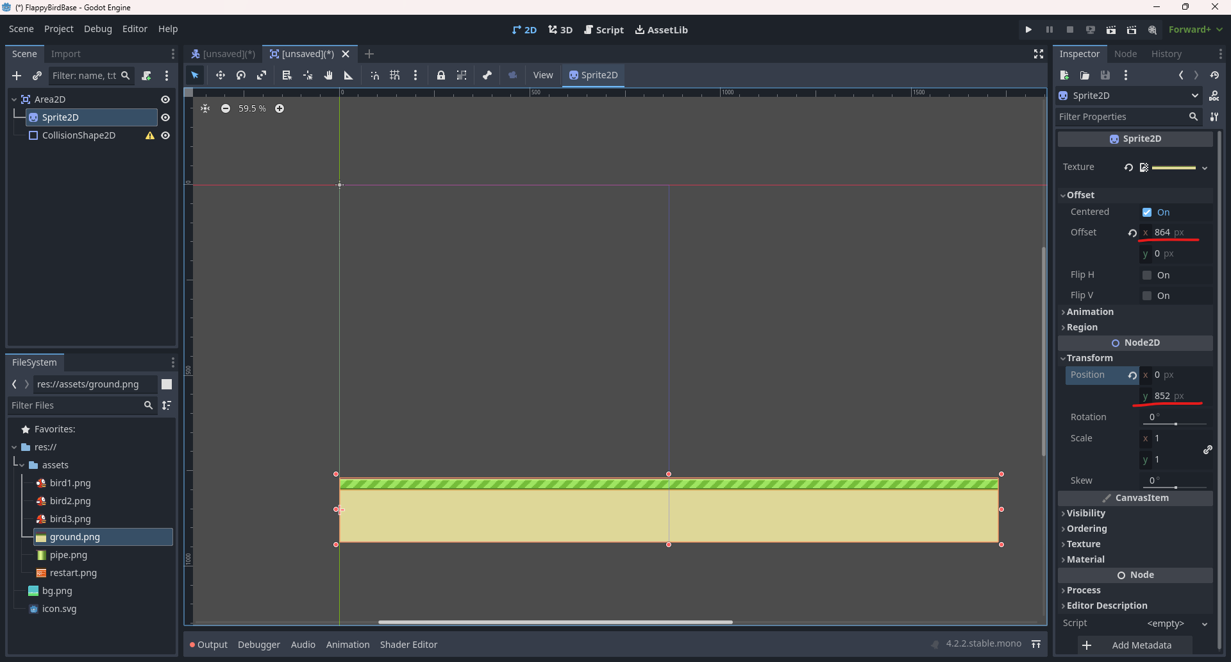Click the Add Metadata button
This screenshot has height=662, width=1231.
pyautogui.click(x=1134, y=645)
